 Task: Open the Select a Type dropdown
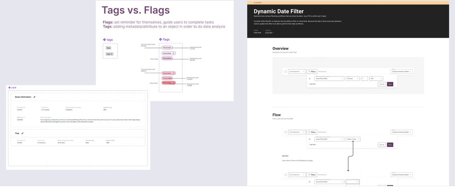tap(353, 139)
